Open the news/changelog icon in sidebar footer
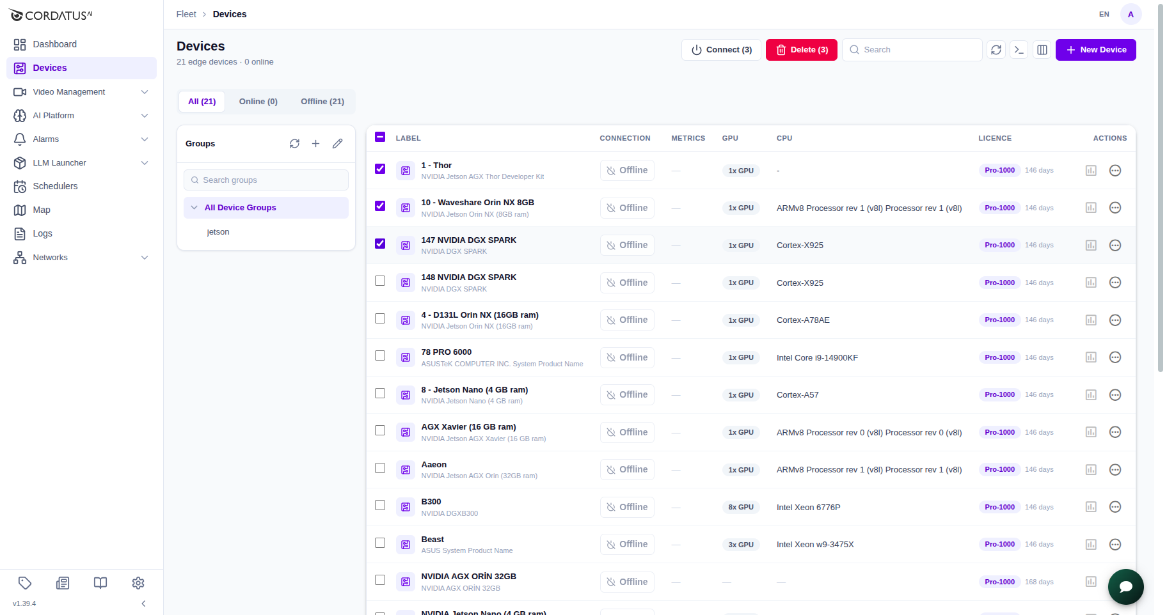The image size is (1167, 615). pyautogui.click(x=63, y=583)
